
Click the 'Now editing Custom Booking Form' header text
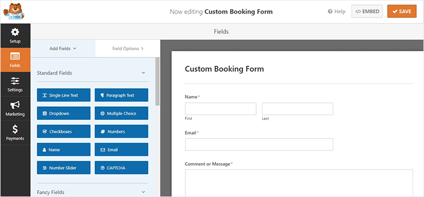(x=221, y=11)
